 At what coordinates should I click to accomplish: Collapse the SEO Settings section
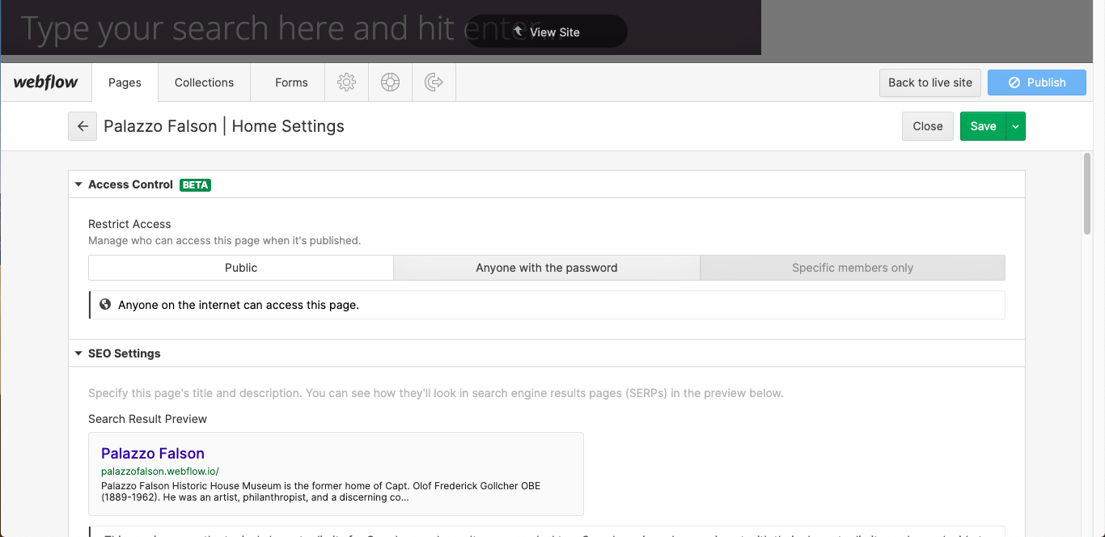coord(78,353)
